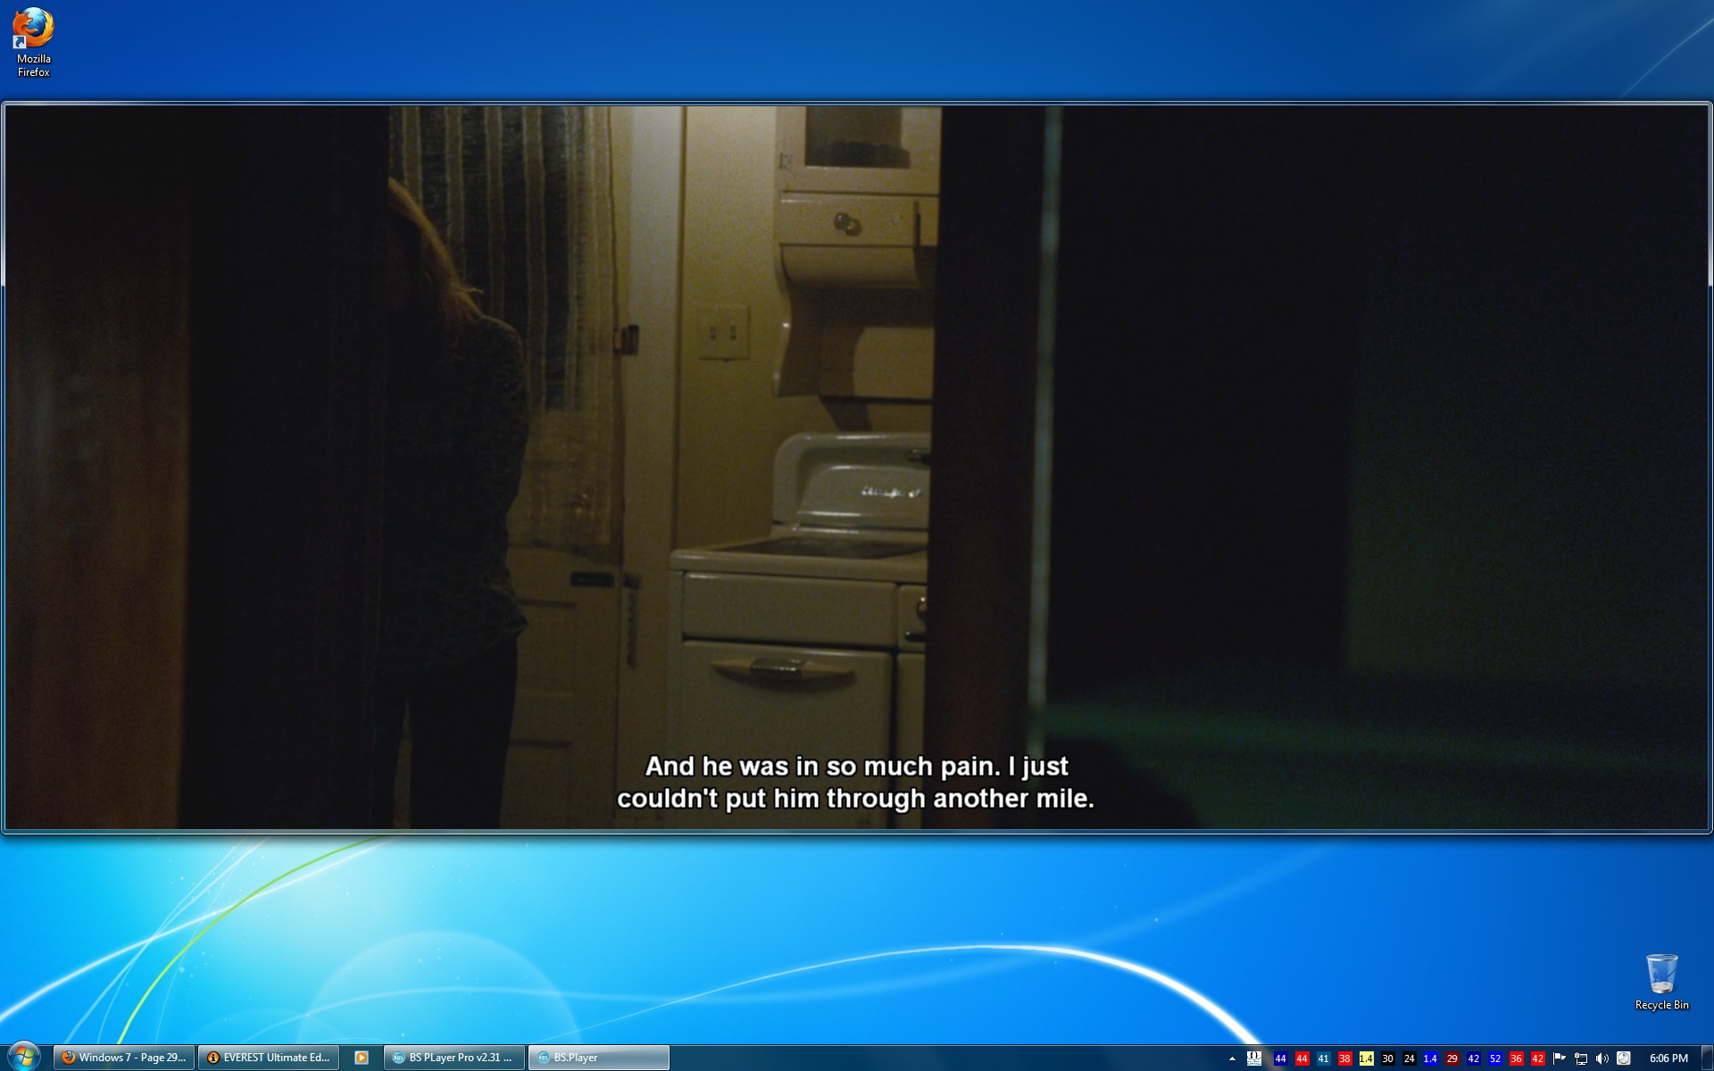Click the dark blue 44 sensor tray icon

[1280, 1059]
